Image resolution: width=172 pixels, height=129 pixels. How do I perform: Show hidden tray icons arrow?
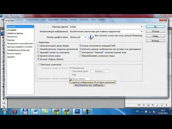click(142, 112)
